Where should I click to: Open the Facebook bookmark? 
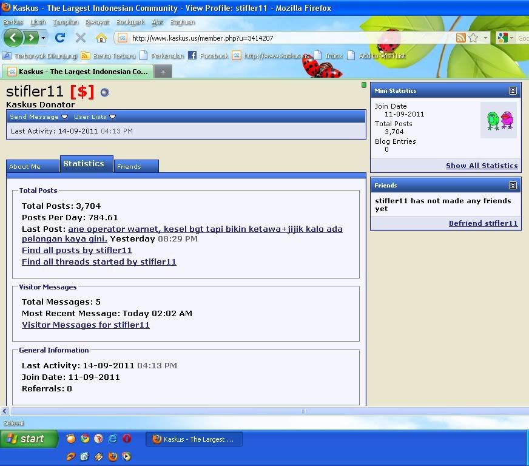[208, 56]
